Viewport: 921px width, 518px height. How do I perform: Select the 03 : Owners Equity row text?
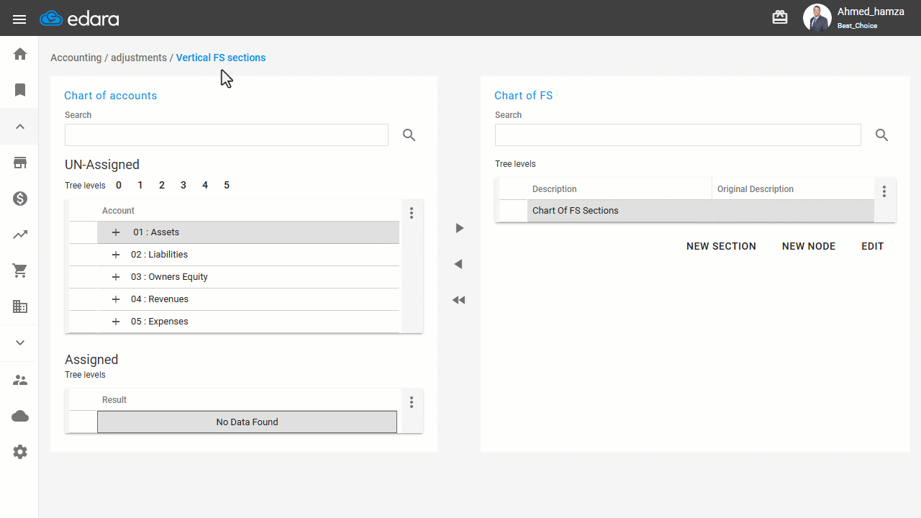(169, 277)
